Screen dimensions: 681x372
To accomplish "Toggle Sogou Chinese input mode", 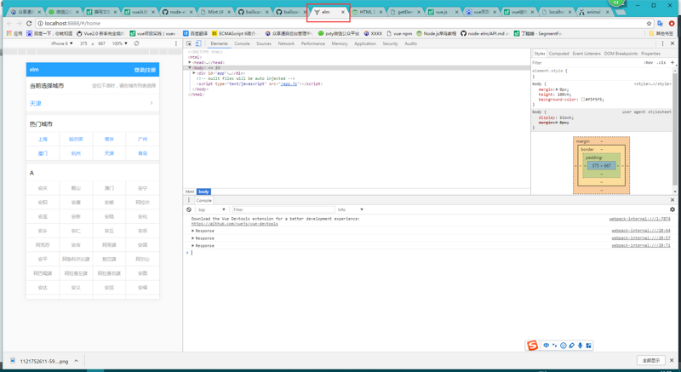I will coord(546,346).
